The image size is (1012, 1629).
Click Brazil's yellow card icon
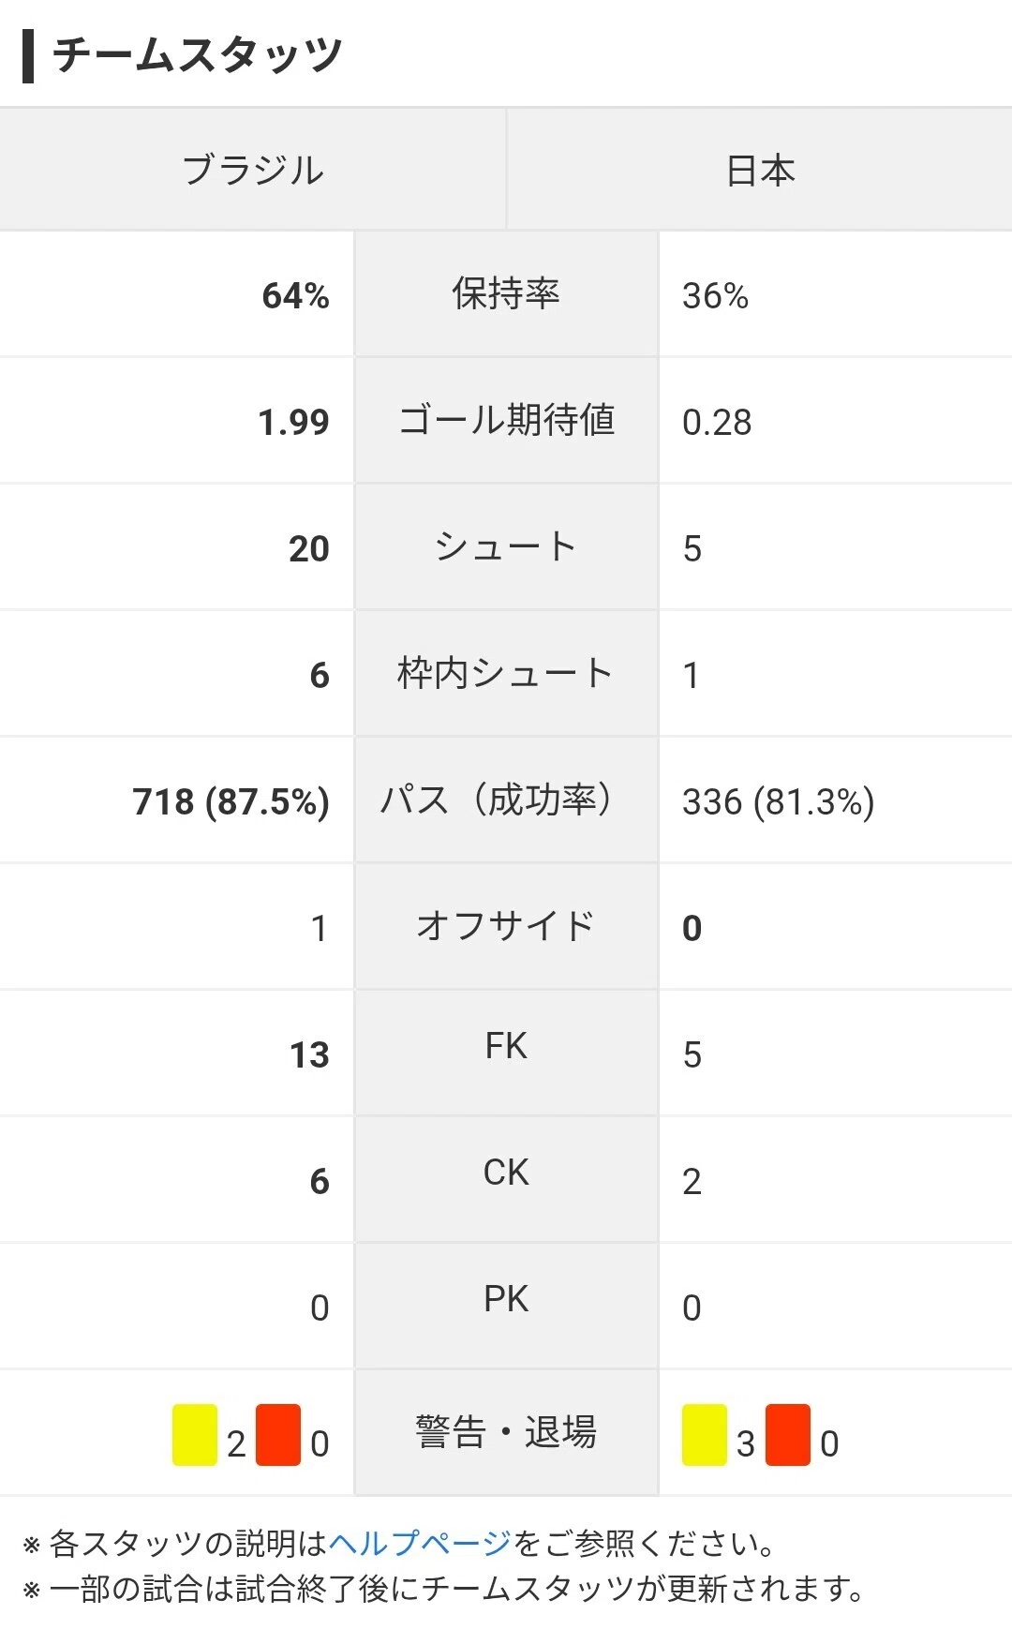tap(195, 1434)
